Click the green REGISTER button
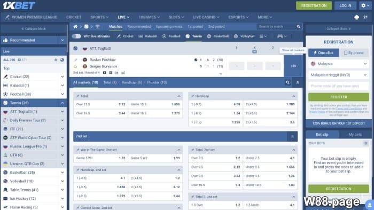Screen dimensions: 374x210 pyautogui.click(x=338, y=97)
